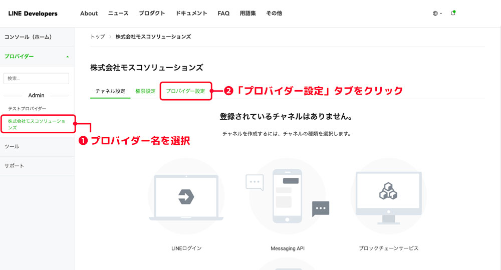Switch to the 権限設定 tab
The width and height of the screenshot is (501, 270).
coord(145,91)
